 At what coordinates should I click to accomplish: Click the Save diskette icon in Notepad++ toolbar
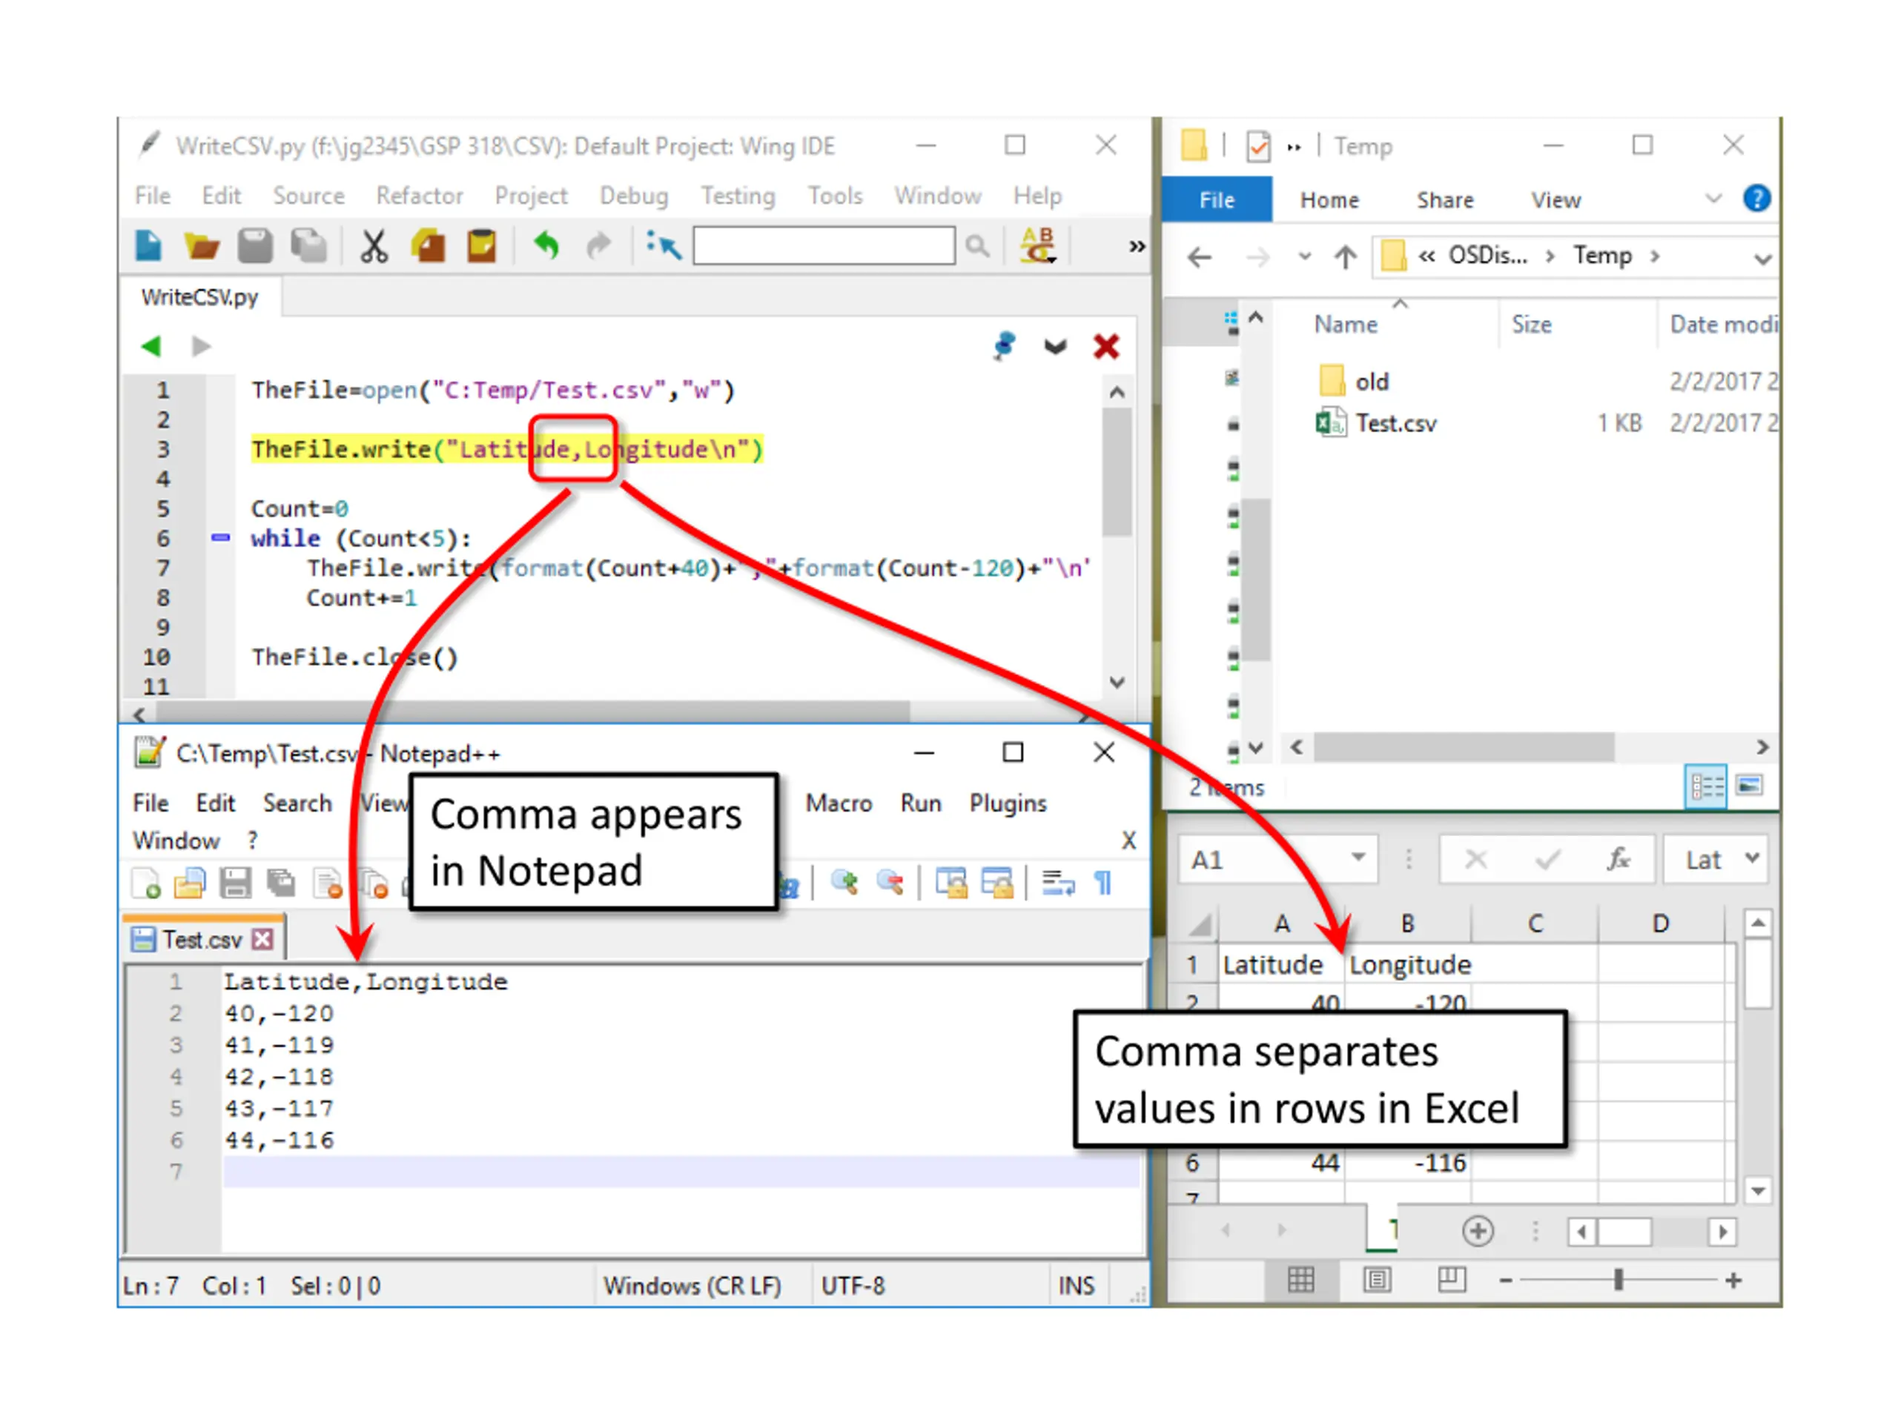tap(235, 883)
